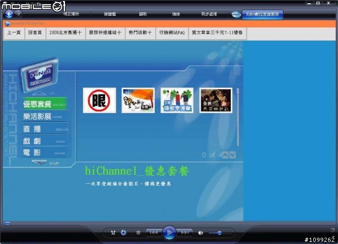
Task: Open the 大王四神記 thumbnail
Action: (x=216, y=100)
